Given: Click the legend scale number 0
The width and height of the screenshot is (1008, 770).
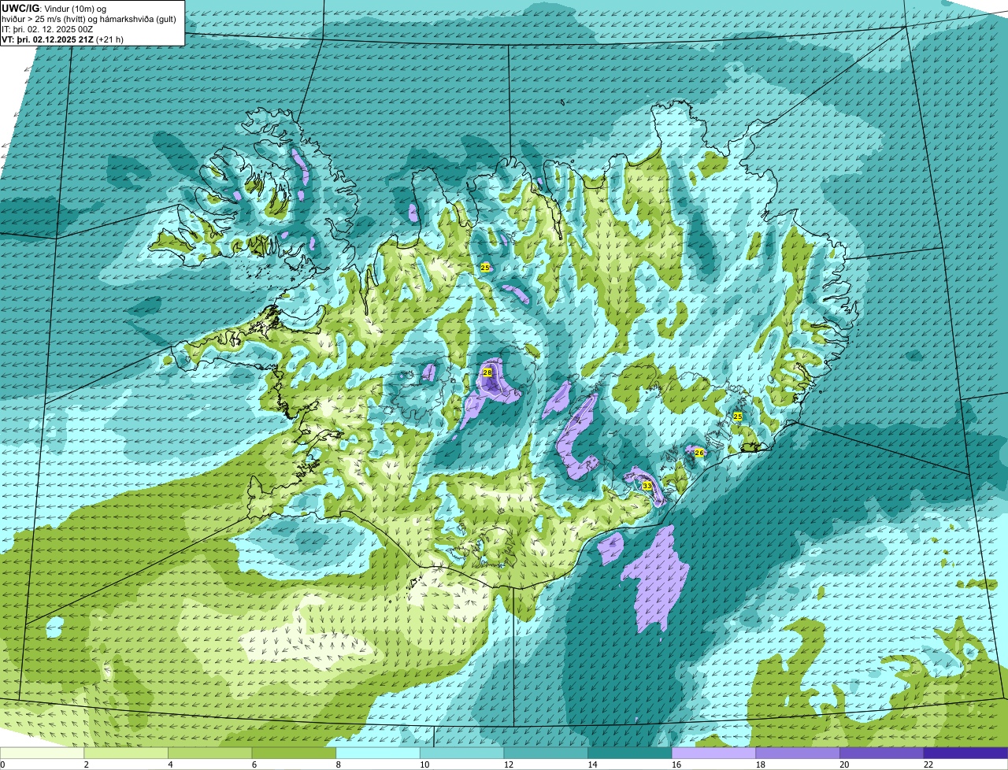Looking at the screenshot, I should pos(2,764).
